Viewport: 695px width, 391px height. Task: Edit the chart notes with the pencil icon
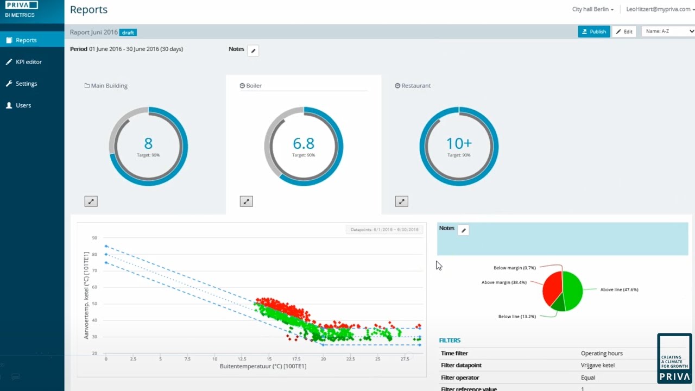[x=464, y=230]
